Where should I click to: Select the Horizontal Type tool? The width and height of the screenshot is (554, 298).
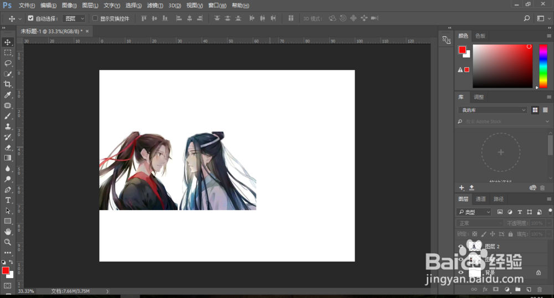7,200
